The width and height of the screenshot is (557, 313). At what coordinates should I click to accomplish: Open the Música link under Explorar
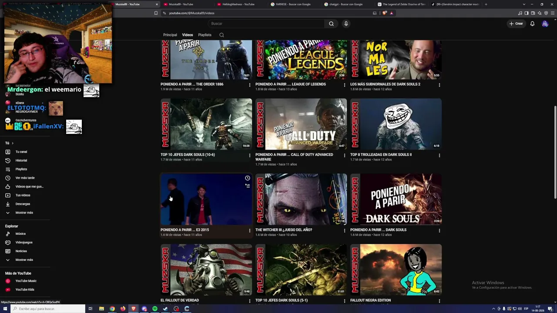click(x=20, y=234)
